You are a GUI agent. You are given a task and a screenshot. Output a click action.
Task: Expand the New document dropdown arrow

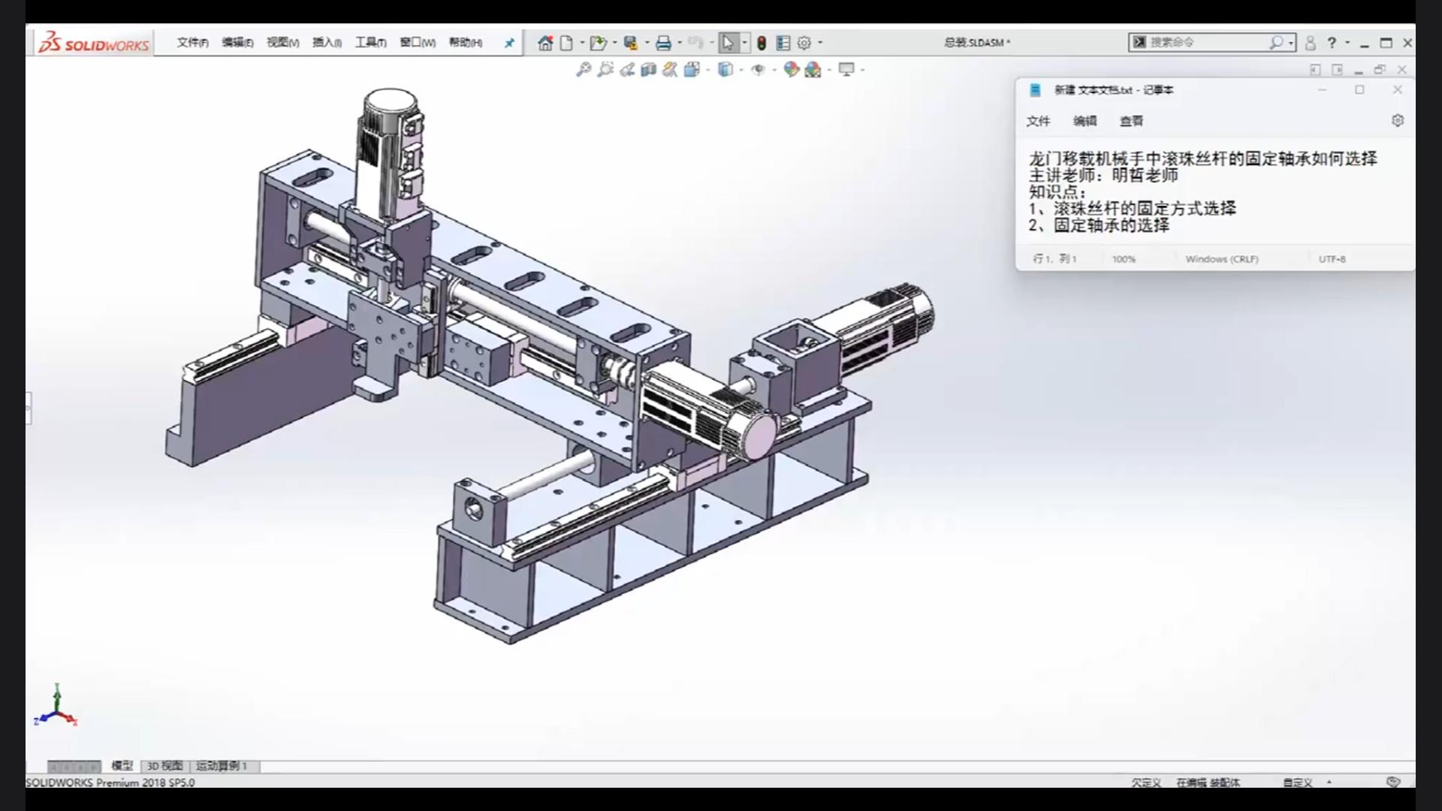582,43
